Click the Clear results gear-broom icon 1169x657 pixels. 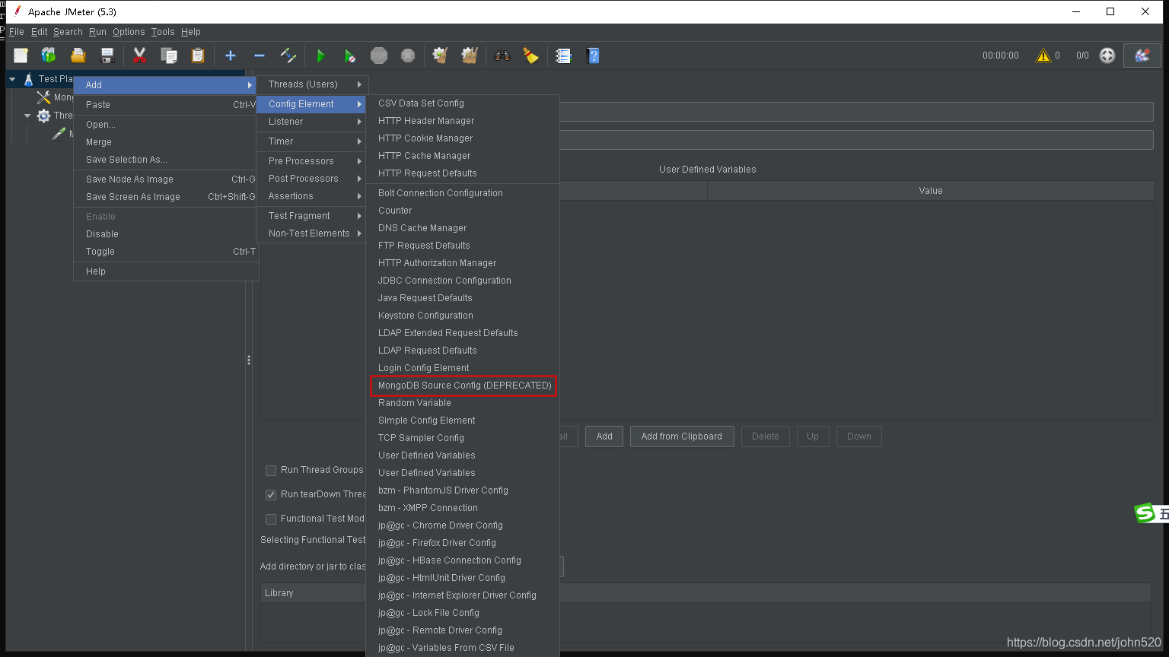pyautogui.click(x=440, y=56)
